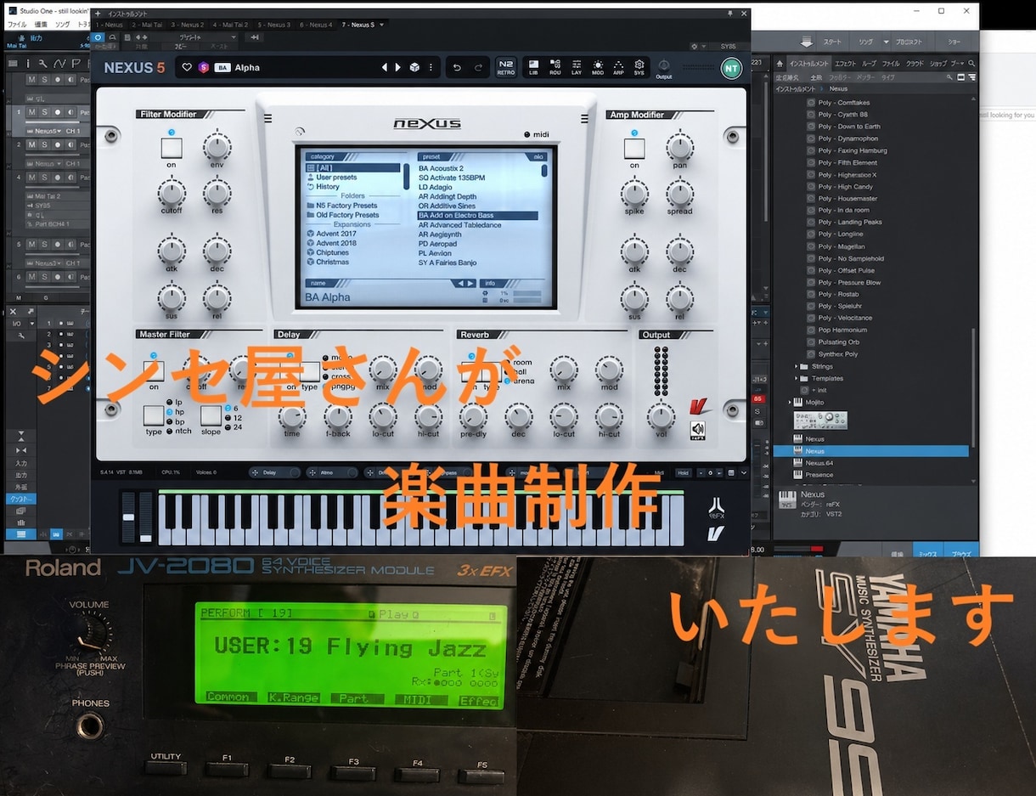Screen dimensions: 1036x796
Task: Click the purple S badge in Nexus header
Action: click(x=204, y=67)
